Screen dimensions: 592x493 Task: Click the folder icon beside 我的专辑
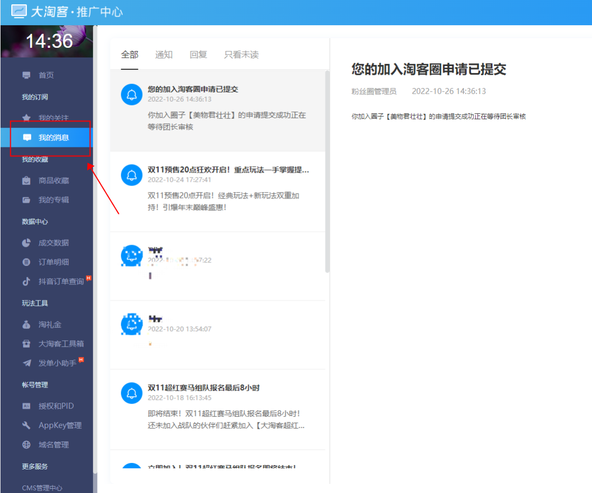[x=26, y=200]
